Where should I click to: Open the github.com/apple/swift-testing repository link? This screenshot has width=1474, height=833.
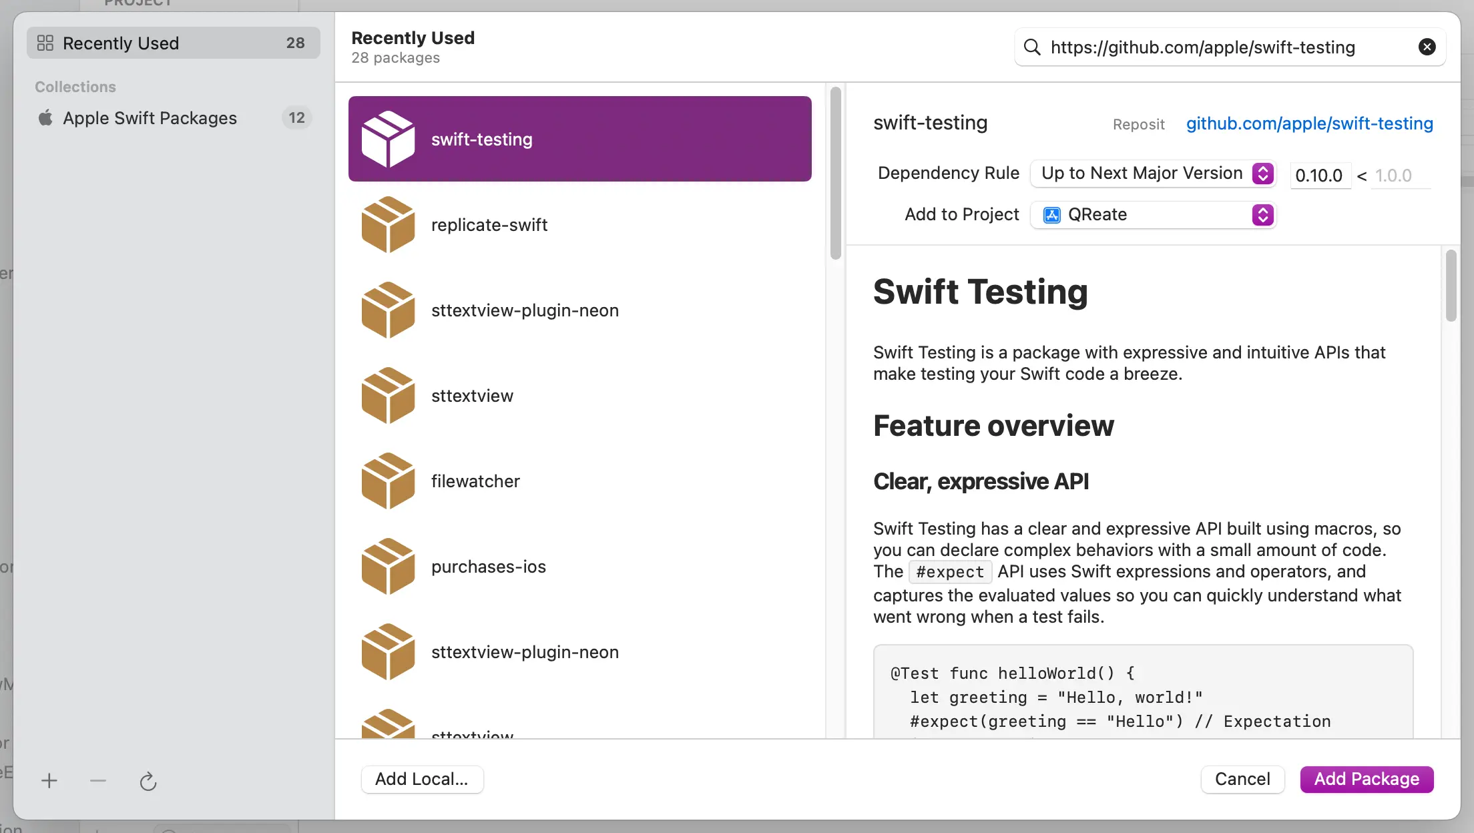pyautogui.click(x=1309, y=123)
